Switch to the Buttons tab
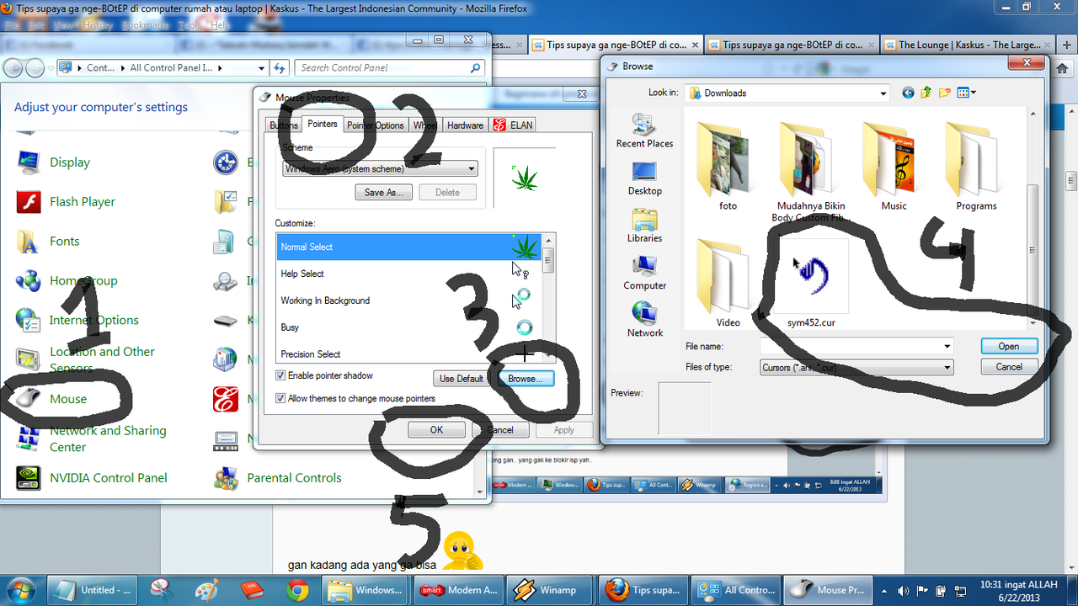 point(283,125)
